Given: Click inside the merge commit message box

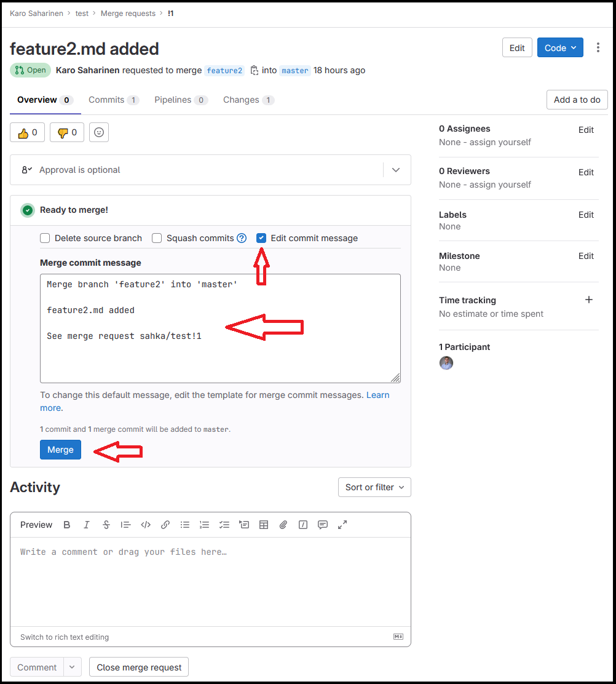Looking at the screenshot, I should [x=220, y=357].
